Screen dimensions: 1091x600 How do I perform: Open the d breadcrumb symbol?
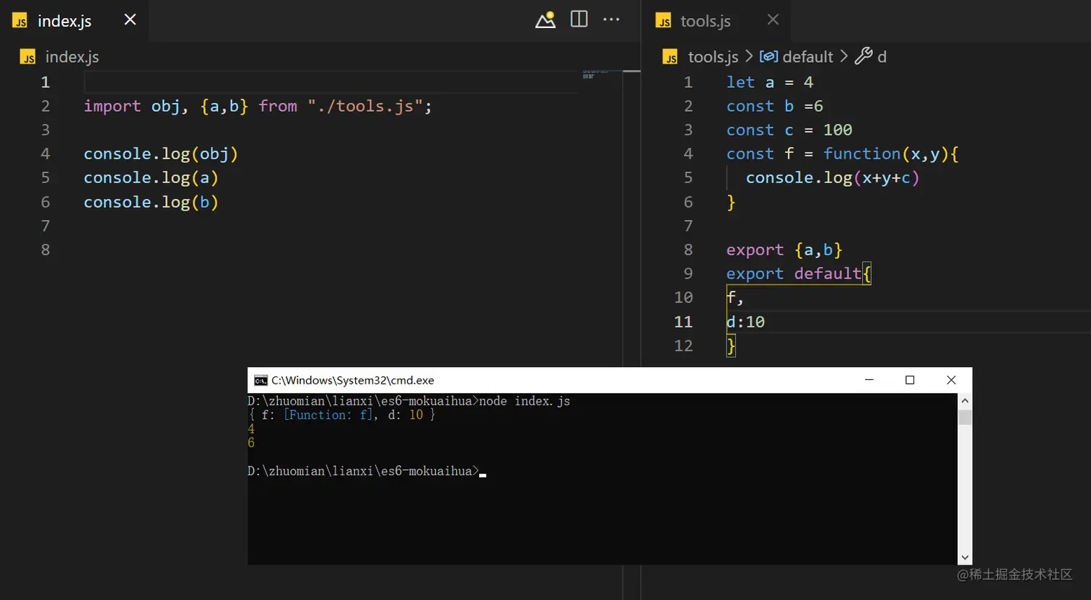tap(882, 57)
